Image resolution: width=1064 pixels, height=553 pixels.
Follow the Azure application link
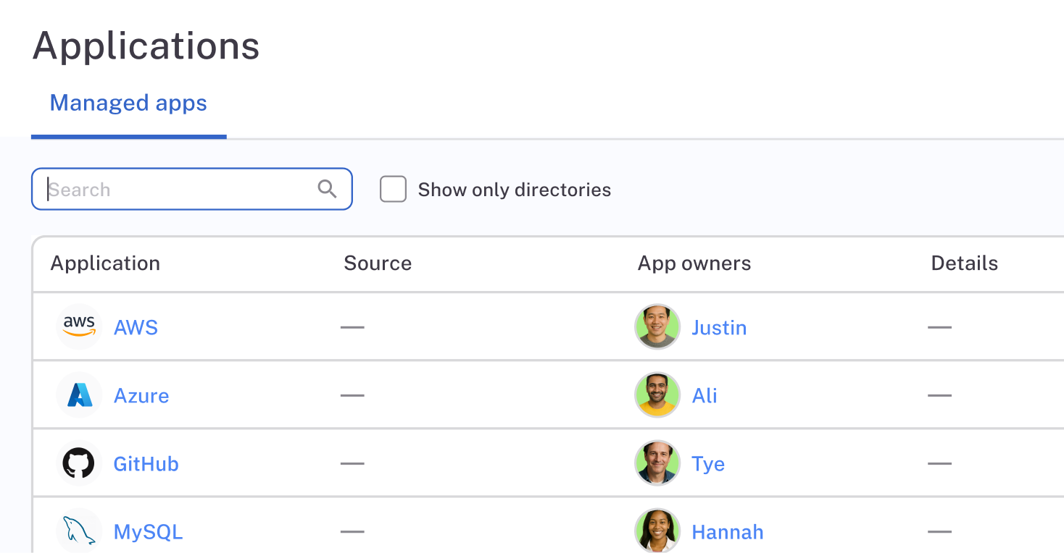(x=141, y=394)
